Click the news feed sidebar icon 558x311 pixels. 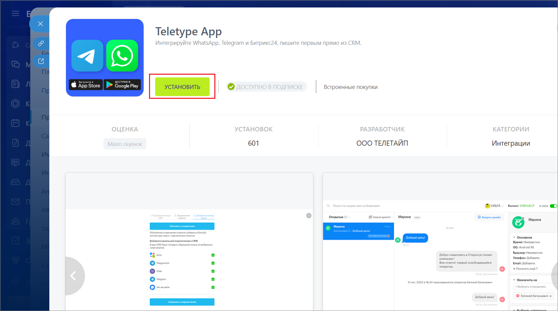tap(15, 84)
